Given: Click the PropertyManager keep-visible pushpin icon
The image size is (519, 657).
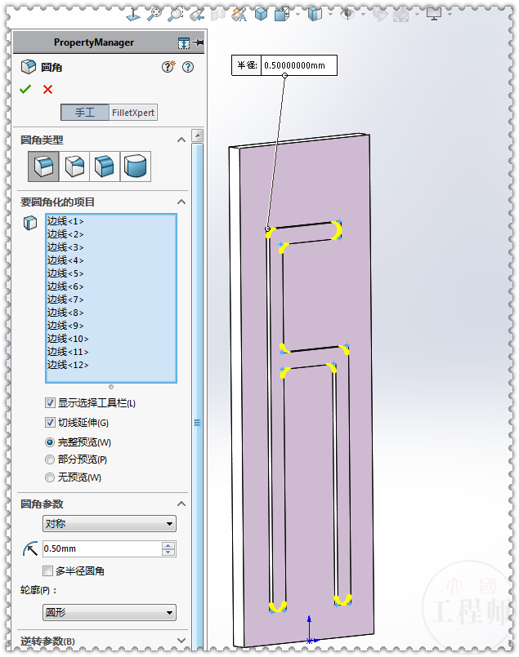Looking at the screenshot, I should click(199, 42).
